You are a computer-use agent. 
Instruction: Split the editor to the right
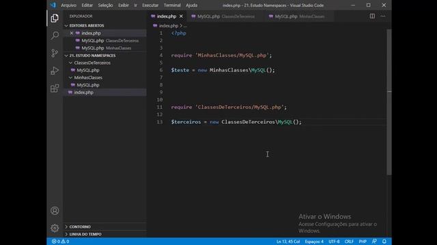pos(372,16)
